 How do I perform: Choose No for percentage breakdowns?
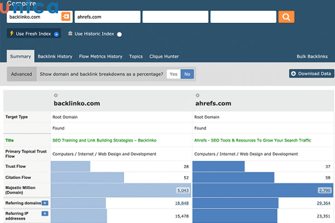click(187, 74)
